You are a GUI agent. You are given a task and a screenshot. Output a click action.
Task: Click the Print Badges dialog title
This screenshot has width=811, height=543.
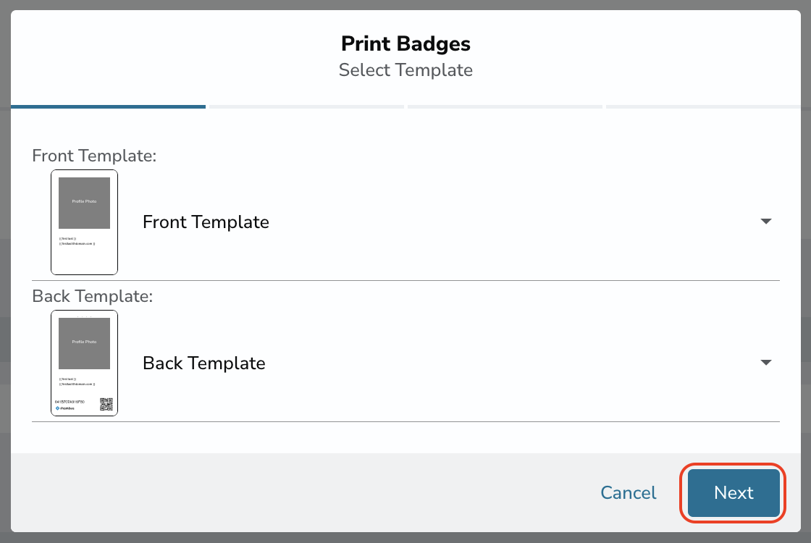point(405,44)
